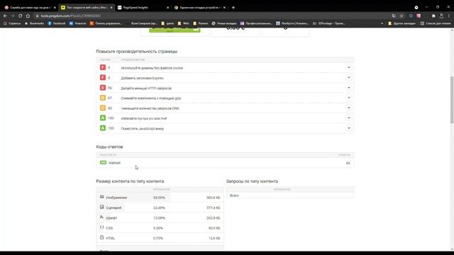Open the Сервисы apps shortcut

pos(12,23)
